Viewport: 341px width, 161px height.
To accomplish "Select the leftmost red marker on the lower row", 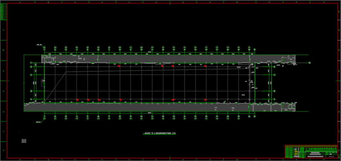I will click(x=77, y=100).
